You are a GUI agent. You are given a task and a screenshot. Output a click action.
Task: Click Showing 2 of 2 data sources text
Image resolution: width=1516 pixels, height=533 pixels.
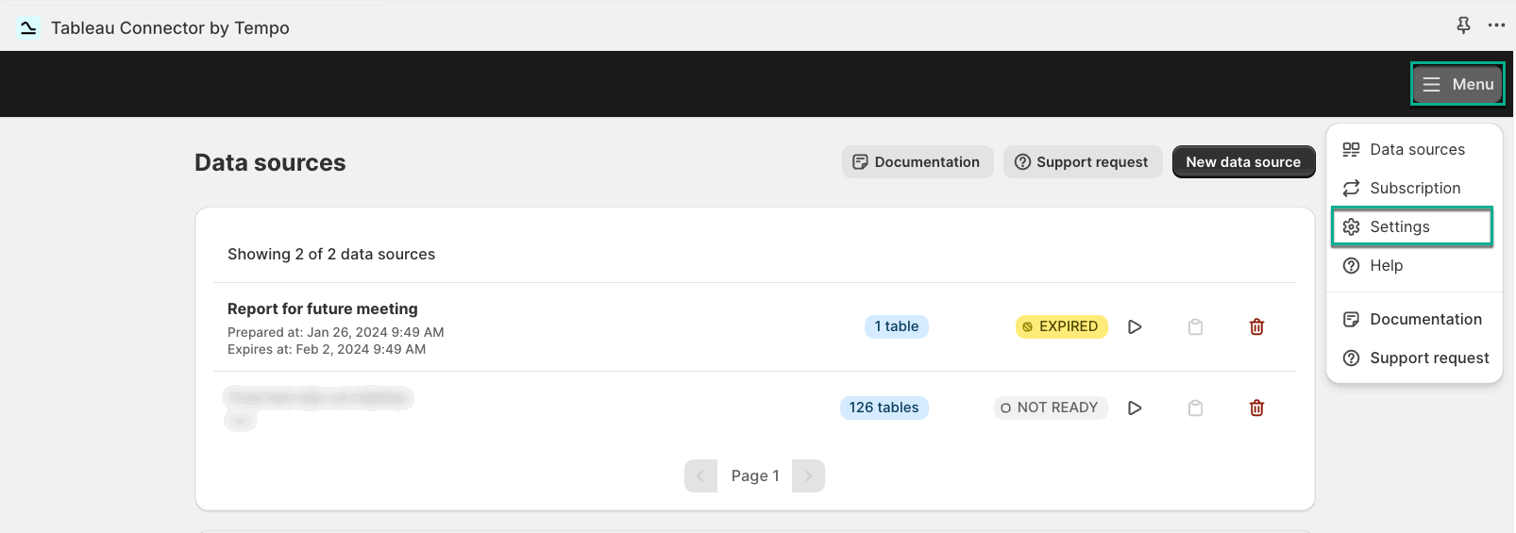331,254
